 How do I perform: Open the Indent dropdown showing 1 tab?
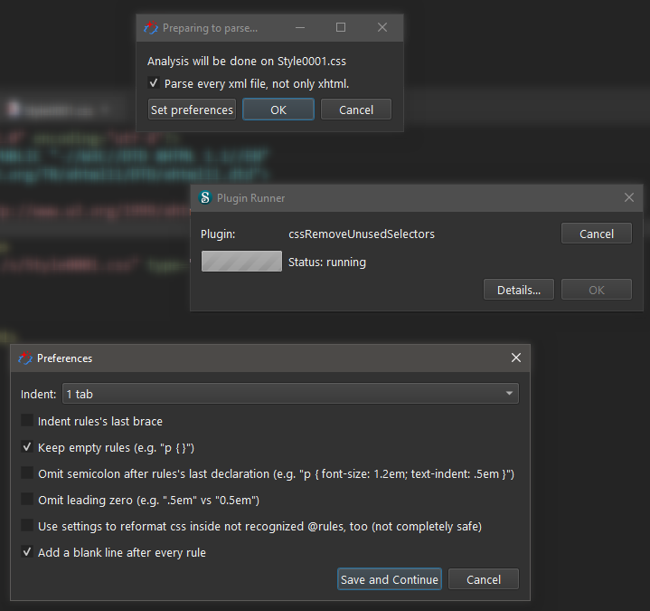290,394
